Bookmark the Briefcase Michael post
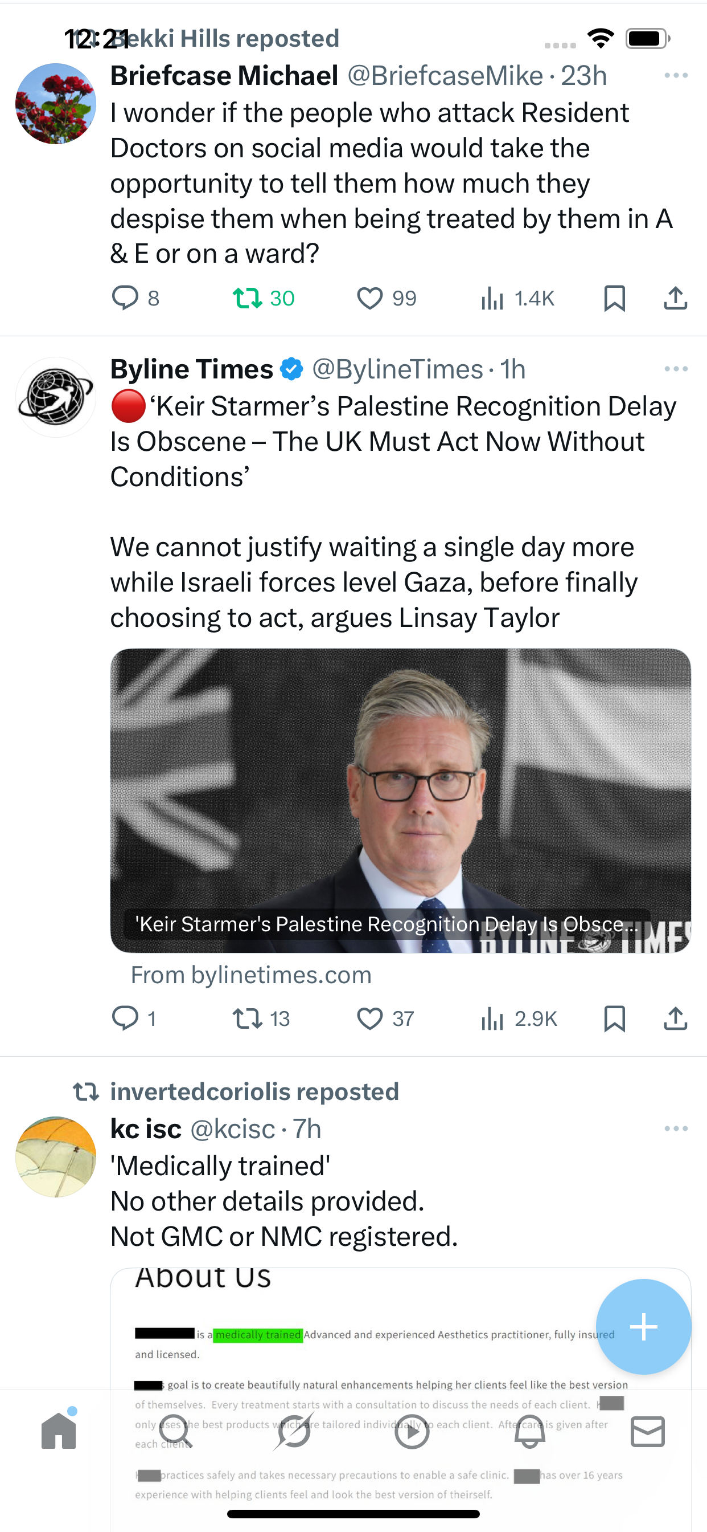The height and width of the screenshot is (1532, 707). 614,298
